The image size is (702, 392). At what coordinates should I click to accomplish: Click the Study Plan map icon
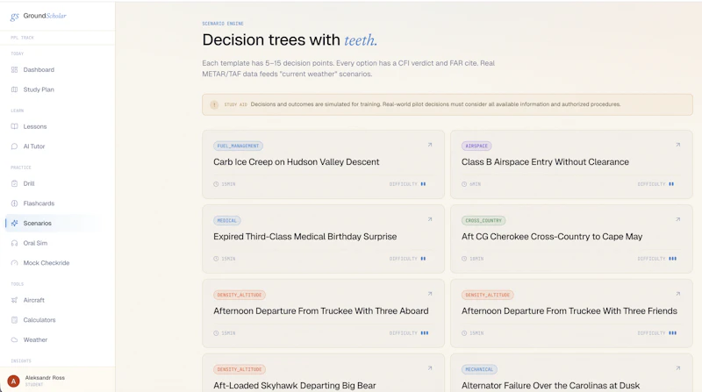[14, 89]
